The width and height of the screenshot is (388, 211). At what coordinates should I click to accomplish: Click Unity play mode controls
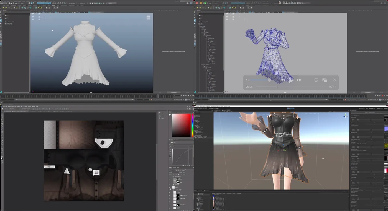coord(290,108)
